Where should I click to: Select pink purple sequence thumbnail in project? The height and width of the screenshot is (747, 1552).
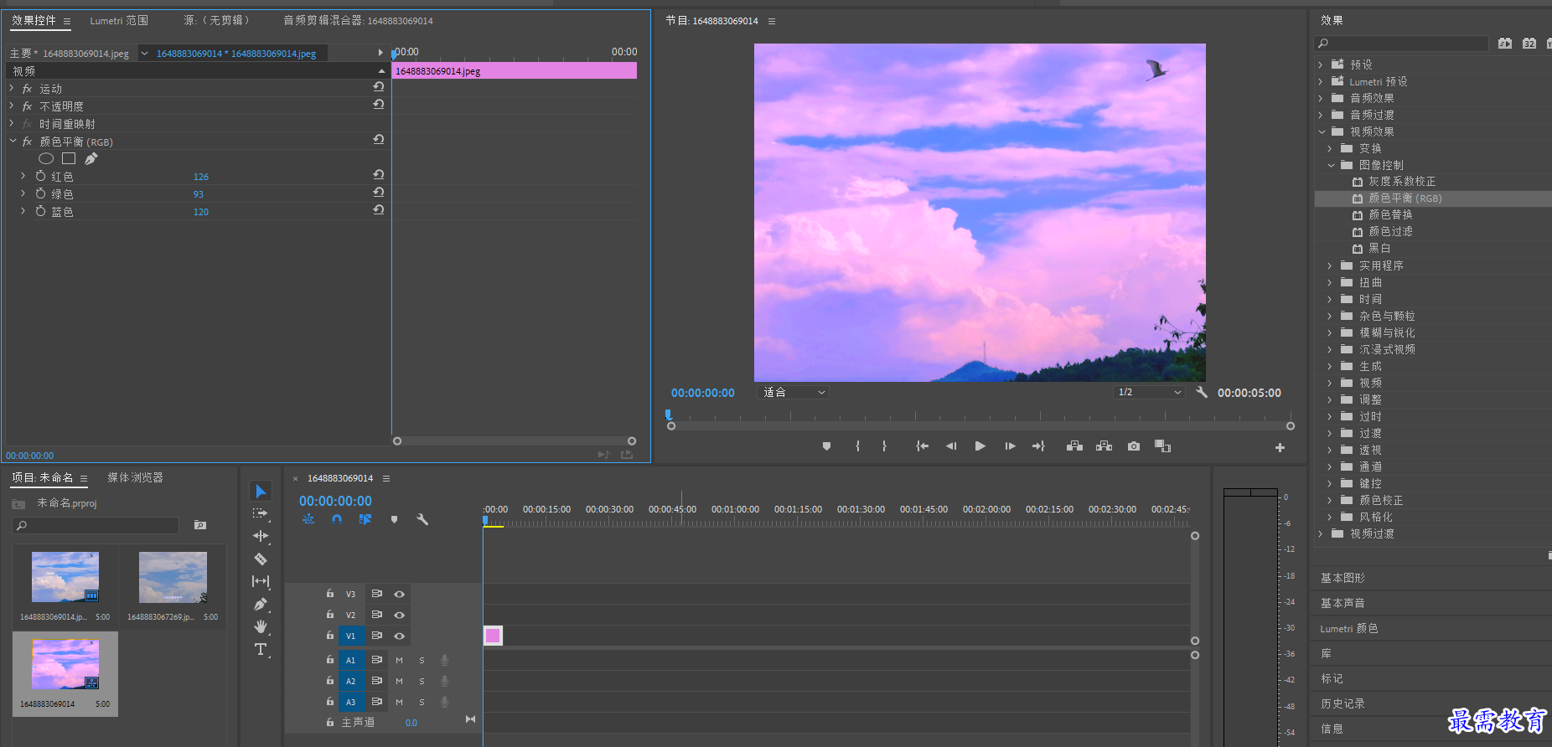[65, 664]
